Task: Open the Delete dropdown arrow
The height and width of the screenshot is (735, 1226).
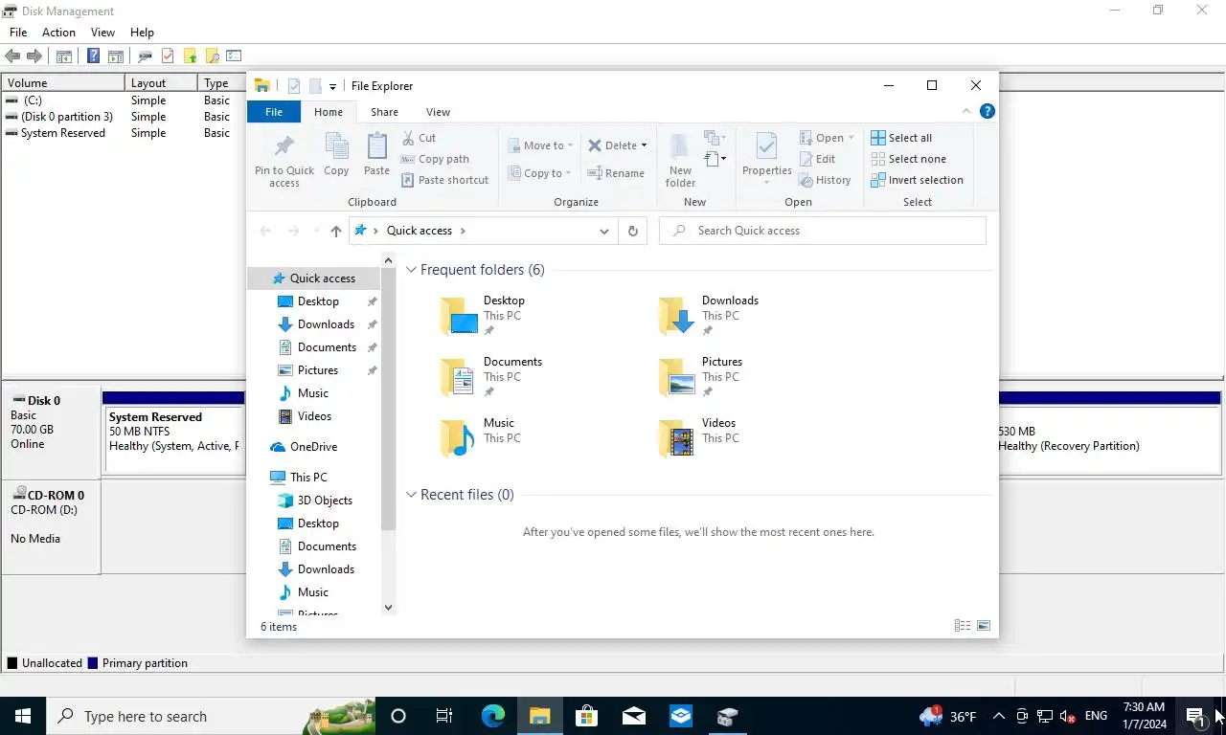Action: tap(644, 145)
